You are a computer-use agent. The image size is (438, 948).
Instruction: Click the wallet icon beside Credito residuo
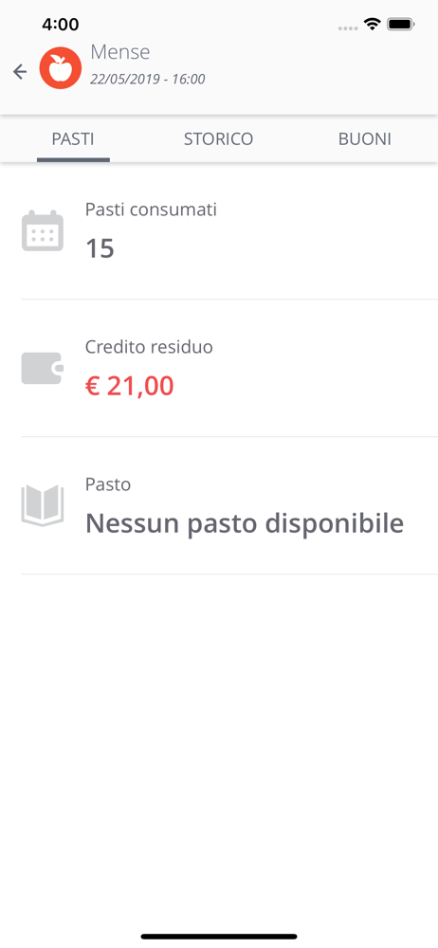click(x=43, y=368)
